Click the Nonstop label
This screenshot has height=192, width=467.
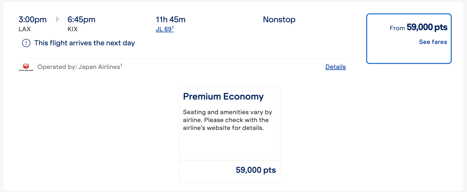pos(279,19)
